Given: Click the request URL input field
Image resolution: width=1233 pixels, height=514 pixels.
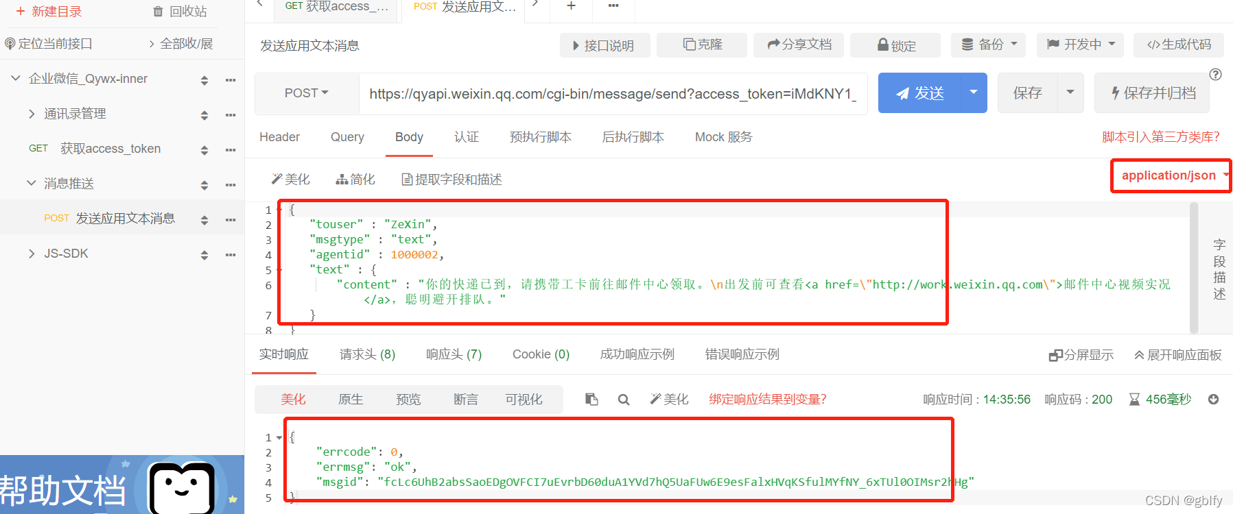Looking at the screenshot, I should (x=613, y=94).
